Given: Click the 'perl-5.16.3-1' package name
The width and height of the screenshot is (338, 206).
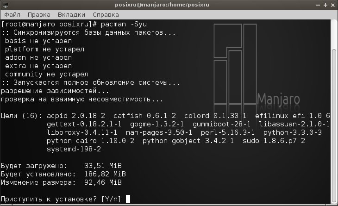Looking at the screenshot, I should (x=228, y=132).
